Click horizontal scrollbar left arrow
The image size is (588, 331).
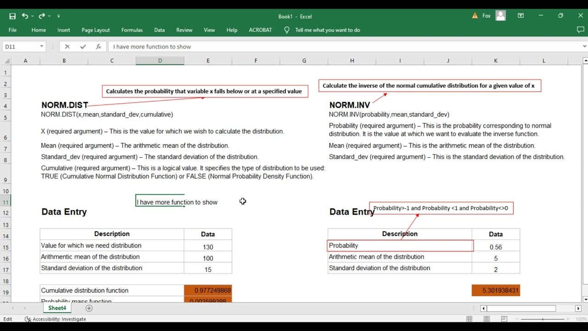click(483, 308)
